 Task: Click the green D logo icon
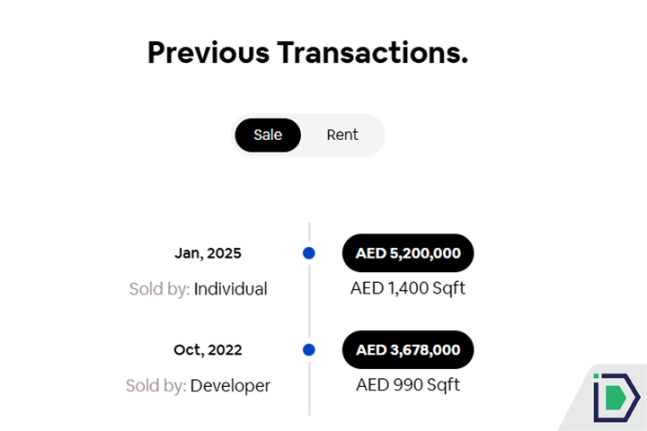(616, 396)
